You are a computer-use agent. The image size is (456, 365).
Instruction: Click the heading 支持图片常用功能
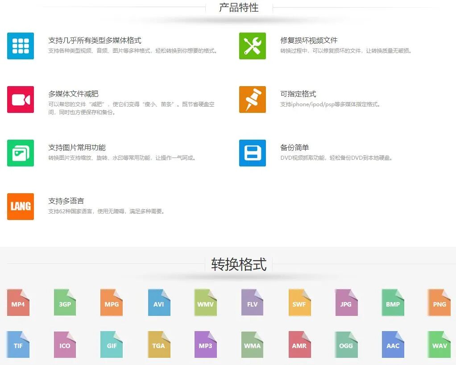pyautogui.click(x=77, y=147)
